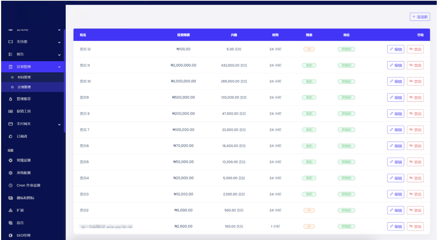This screenshot has height=240, width=439.
Task: Click the ₦500,000.00 investment limit cell
Action: point(183,98)
